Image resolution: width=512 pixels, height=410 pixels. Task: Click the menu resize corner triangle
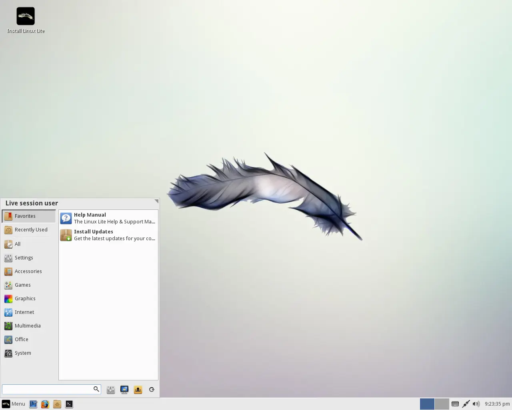pyautogui.click(x=156, y=201)
